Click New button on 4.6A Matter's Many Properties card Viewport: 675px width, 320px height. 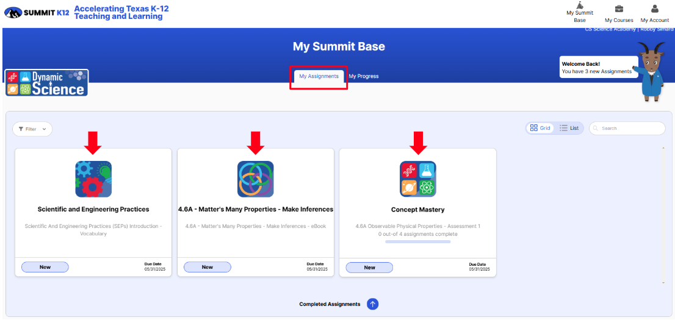coord(208,267)
